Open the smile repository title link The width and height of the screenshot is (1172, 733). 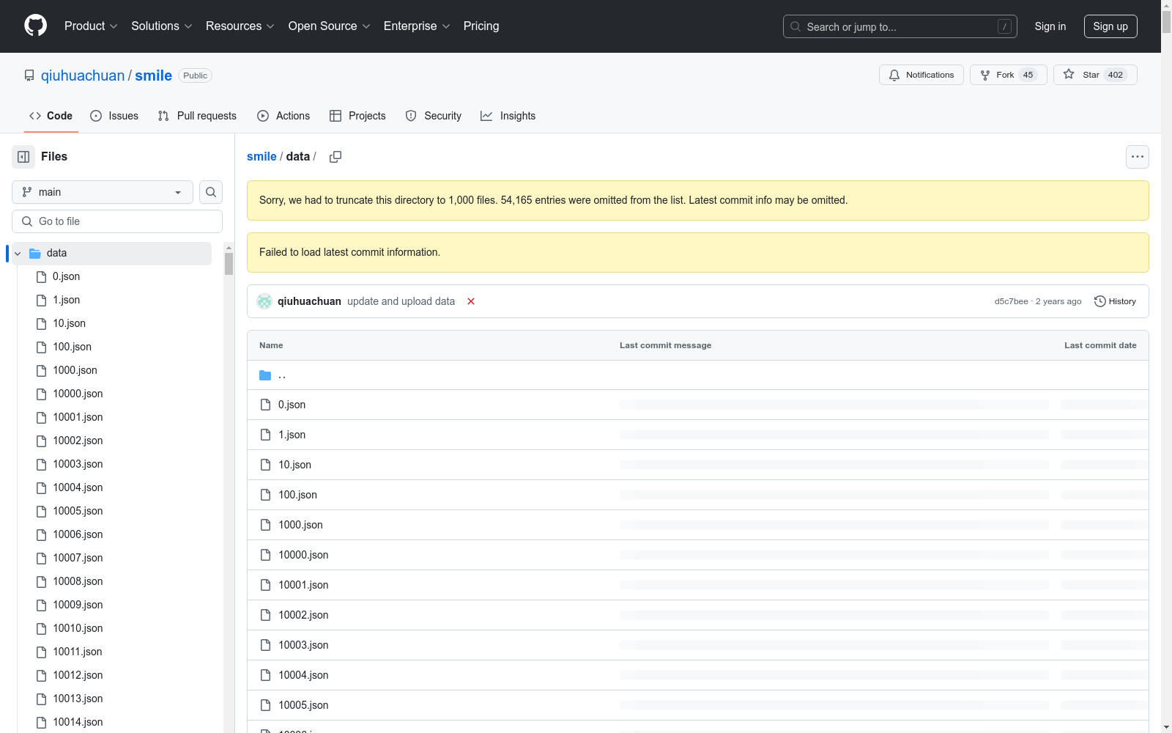(x=153, y=75)
